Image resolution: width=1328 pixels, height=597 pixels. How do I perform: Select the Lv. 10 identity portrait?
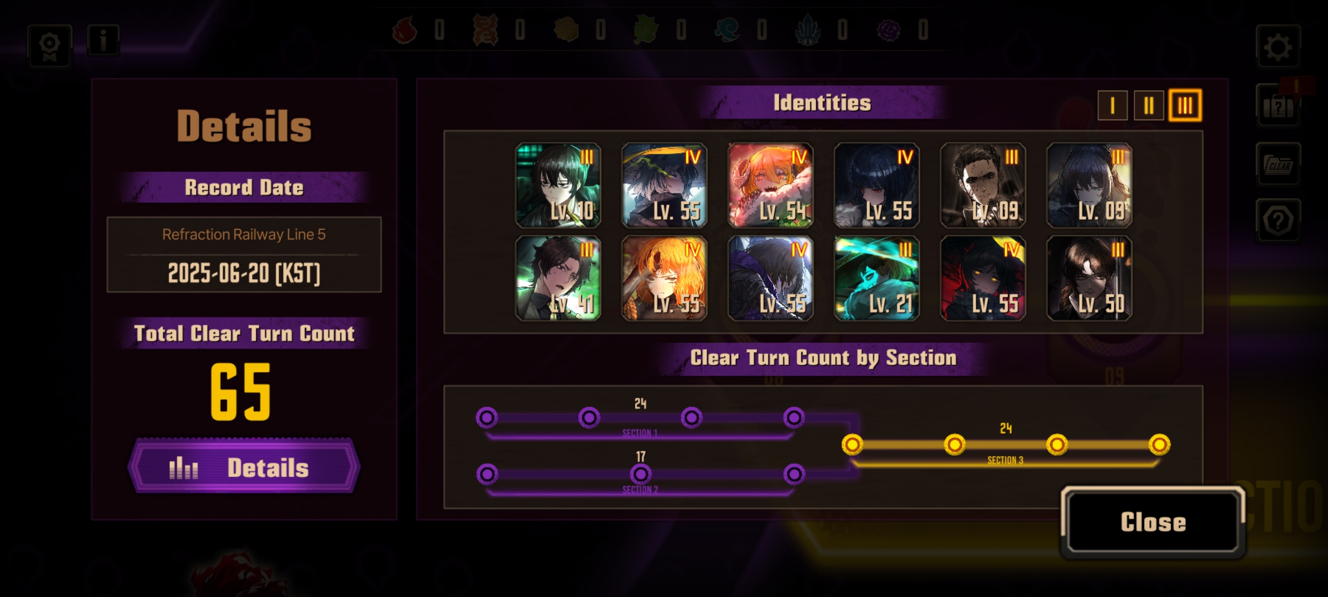558,185
